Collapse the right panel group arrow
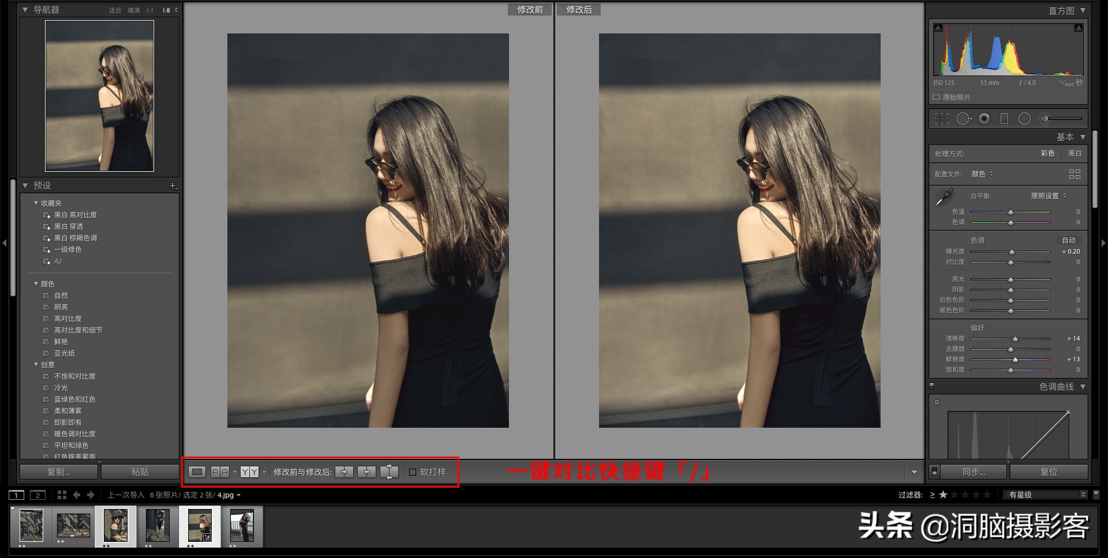 click(1103, 243)
